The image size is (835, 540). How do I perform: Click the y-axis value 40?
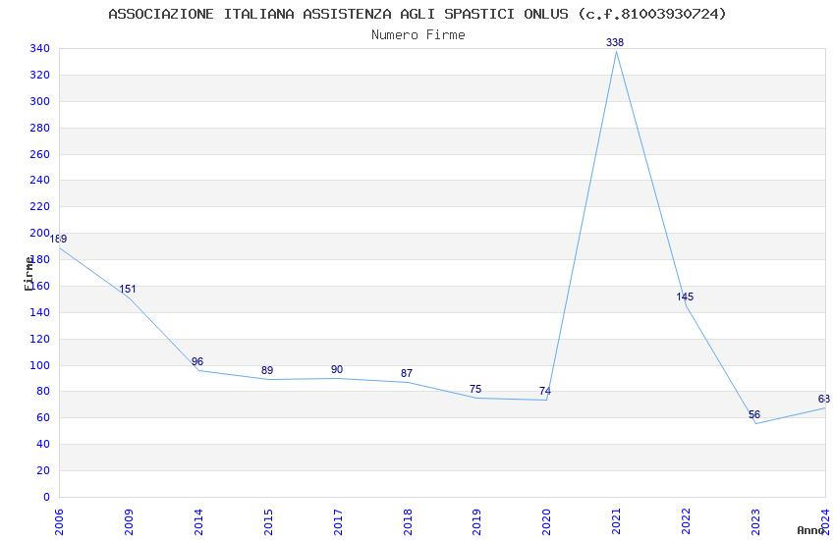[x=42, y=444]
